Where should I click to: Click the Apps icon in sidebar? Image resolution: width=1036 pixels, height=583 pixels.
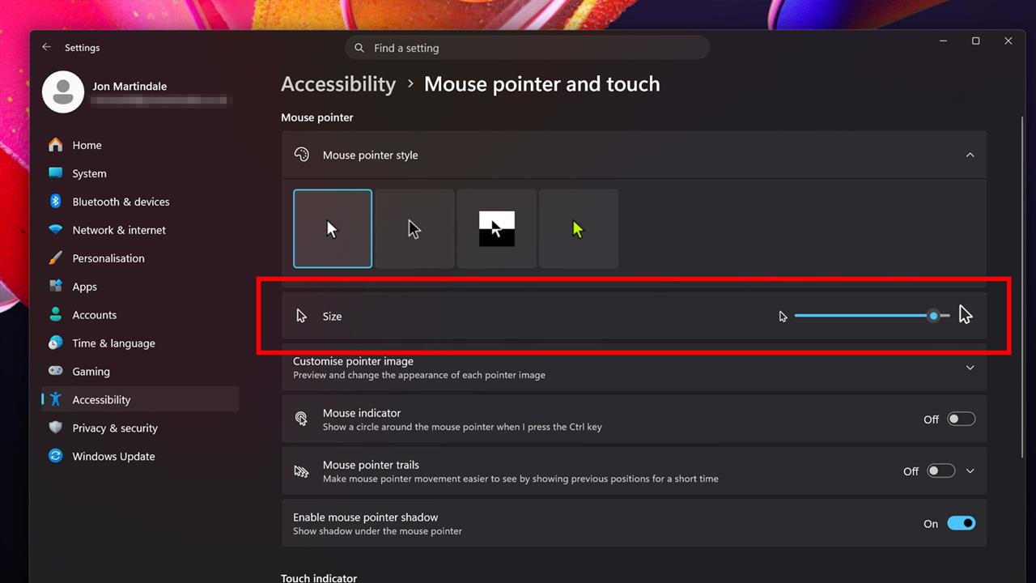(55, 287)
